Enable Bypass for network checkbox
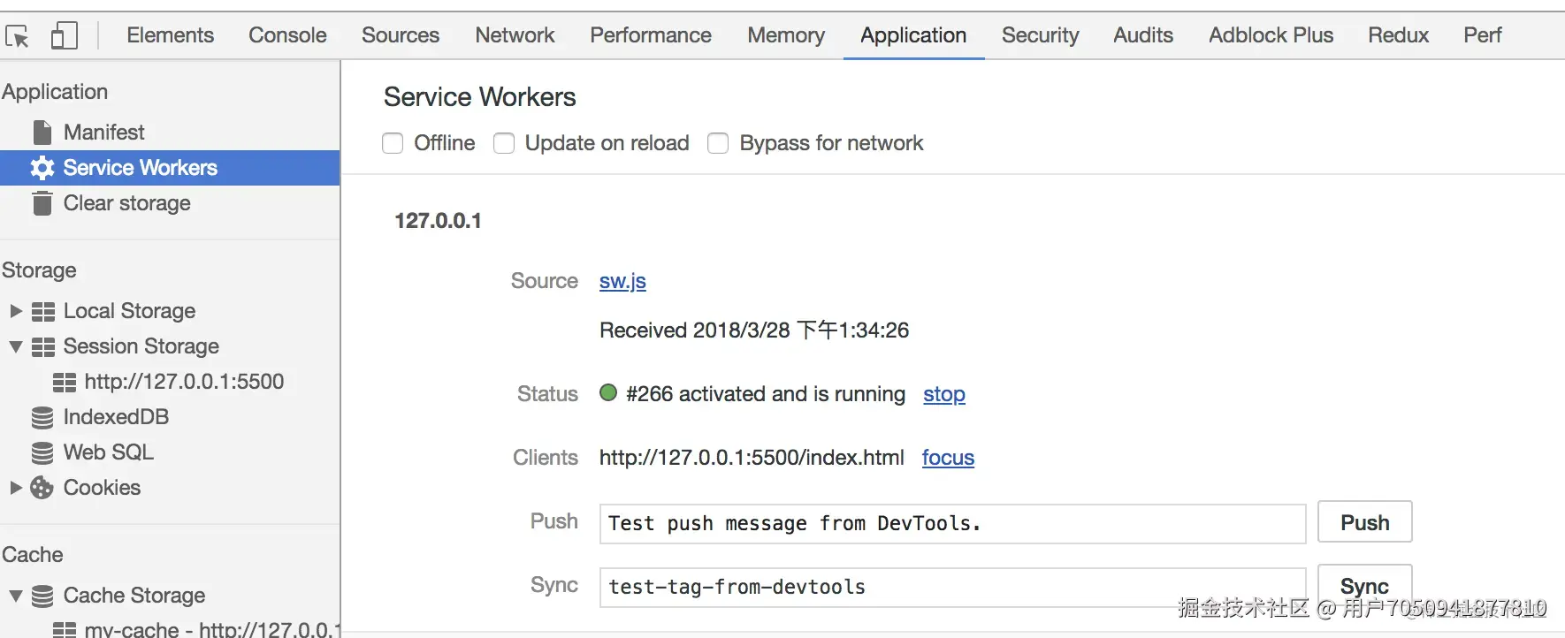This screenshot has height=638, width=1565. 718,143
